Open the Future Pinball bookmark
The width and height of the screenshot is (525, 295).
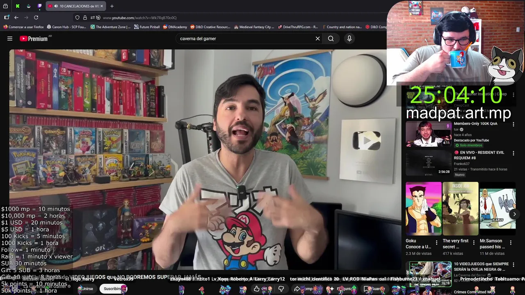click(147, 27)
